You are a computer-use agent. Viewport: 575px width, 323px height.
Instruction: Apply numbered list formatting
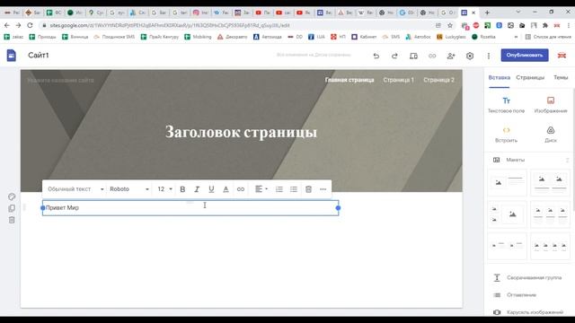[x=279, y=189]
